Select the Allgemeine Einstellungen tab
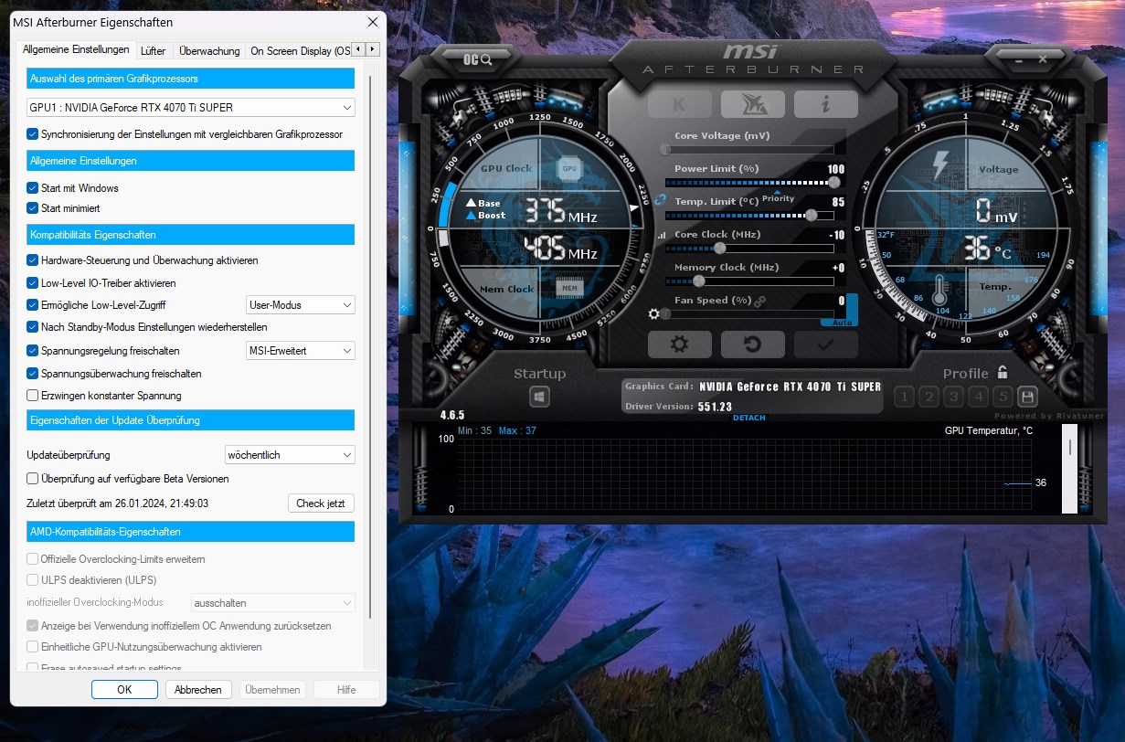The width and height of the screenshot is (1125, 742). 76,50
